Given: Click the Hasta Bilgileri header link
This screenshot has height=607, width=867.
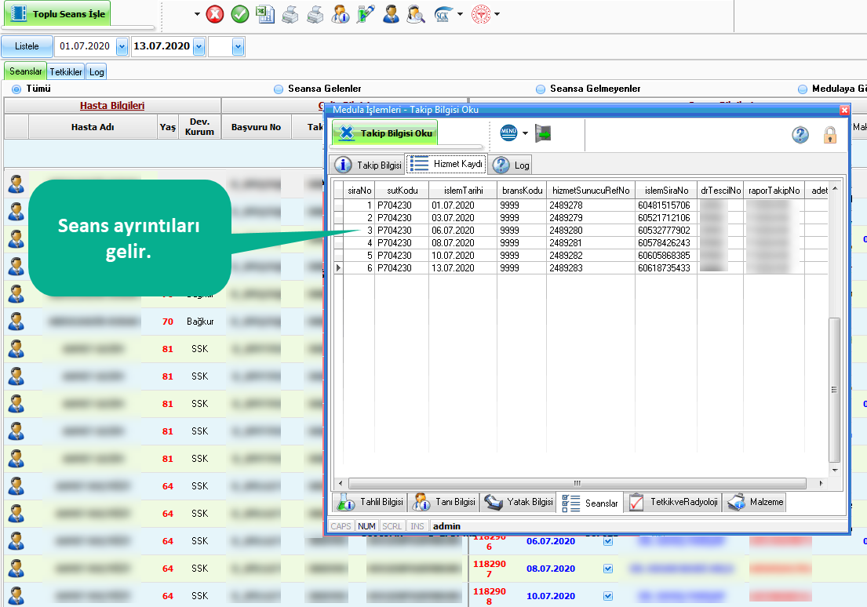Looking at the screenshot, I should pos(112,106).
